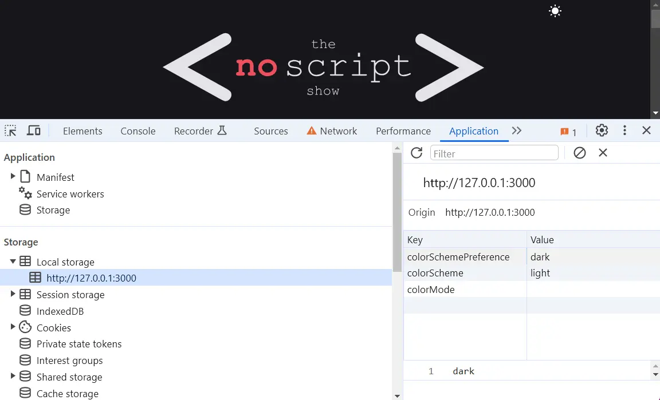This screenshot has width=660, height=400.
Task: Open Interest groups item
Action: pyautogui.click(x=69, y=361)
